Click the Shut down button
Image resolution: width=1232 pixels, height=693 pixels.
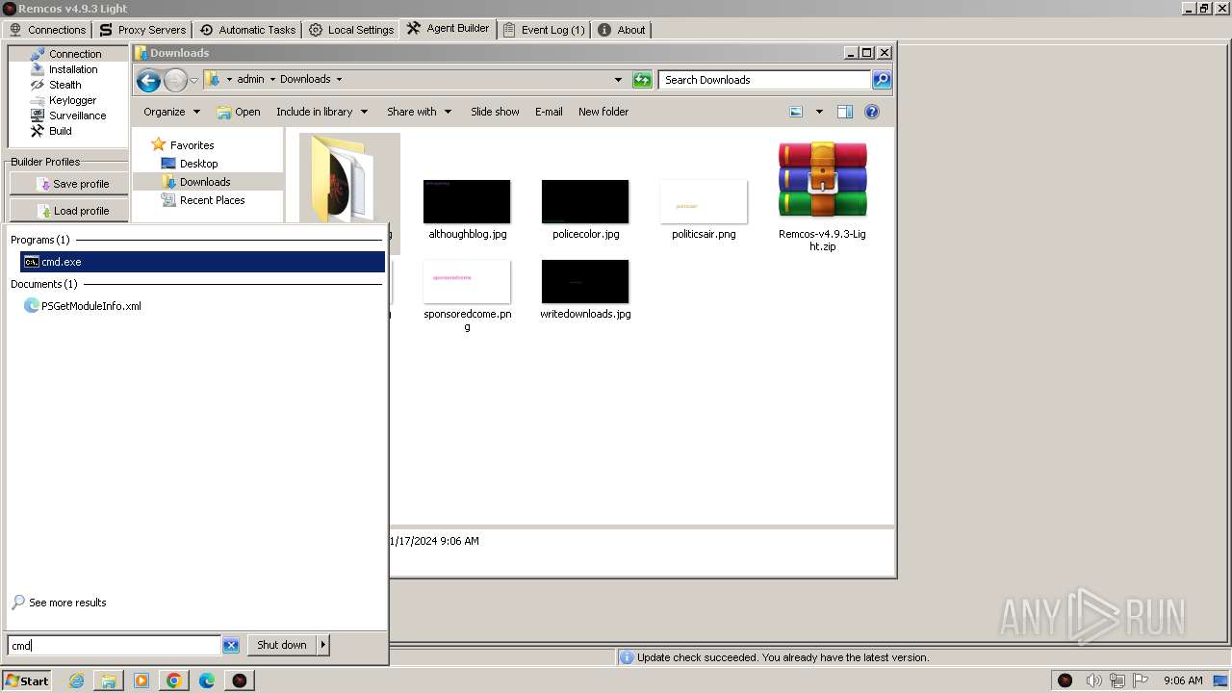click(x=281, y=645)
